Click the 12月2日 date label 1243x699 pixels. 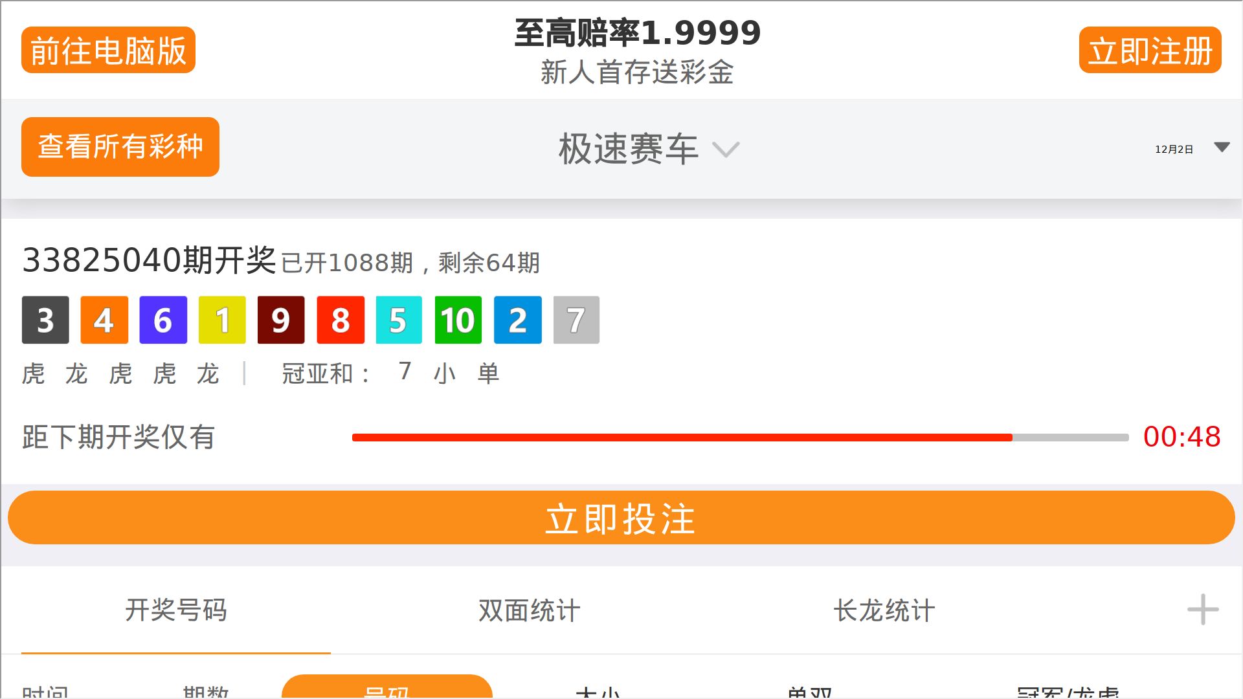pos(1174,149)
